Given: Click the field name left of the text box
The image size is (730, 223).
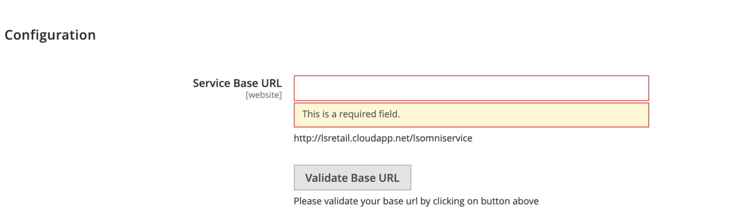Looking at the screenshot, I should point(237,83).
